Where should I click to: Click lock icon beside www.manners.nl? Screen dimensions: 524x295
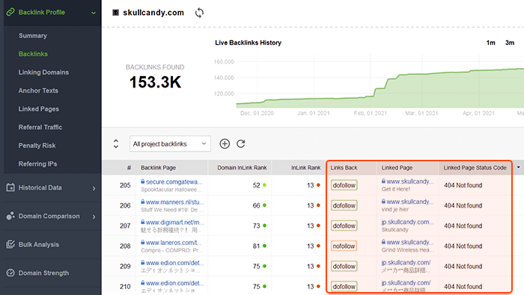tap(143, 202)
